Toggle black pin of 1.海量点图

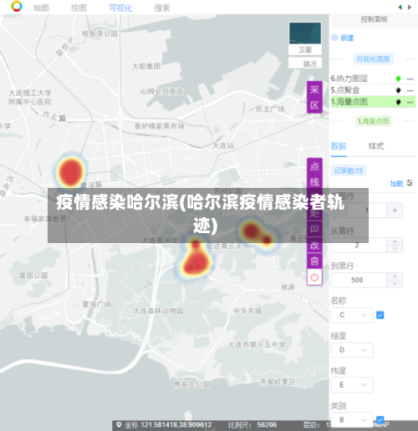pyautogui.click(x=398, y=102)
